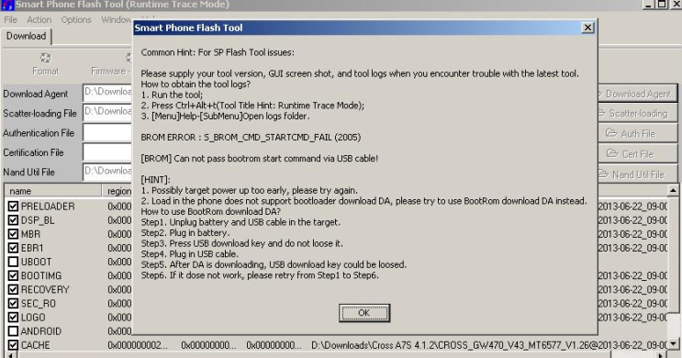
Task: Uncheck the LOGO partition
Action: [x=13, y=318]
